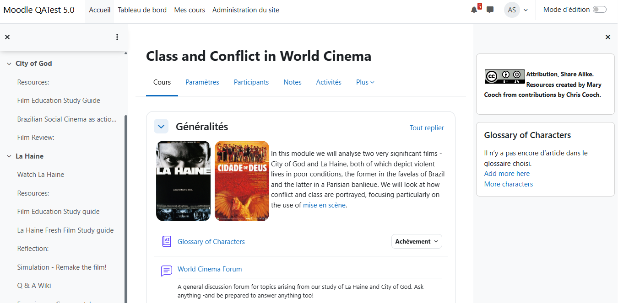Open Mes cours in top navigation

click(190, 10)
